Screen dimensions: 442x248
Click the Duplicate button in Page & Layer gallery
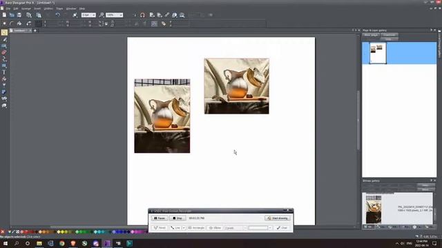point(390,35)
